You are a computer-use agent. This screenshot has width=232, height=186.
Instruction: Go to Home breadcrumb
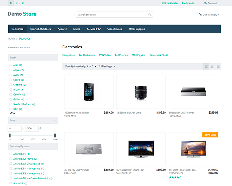point(11,38)
